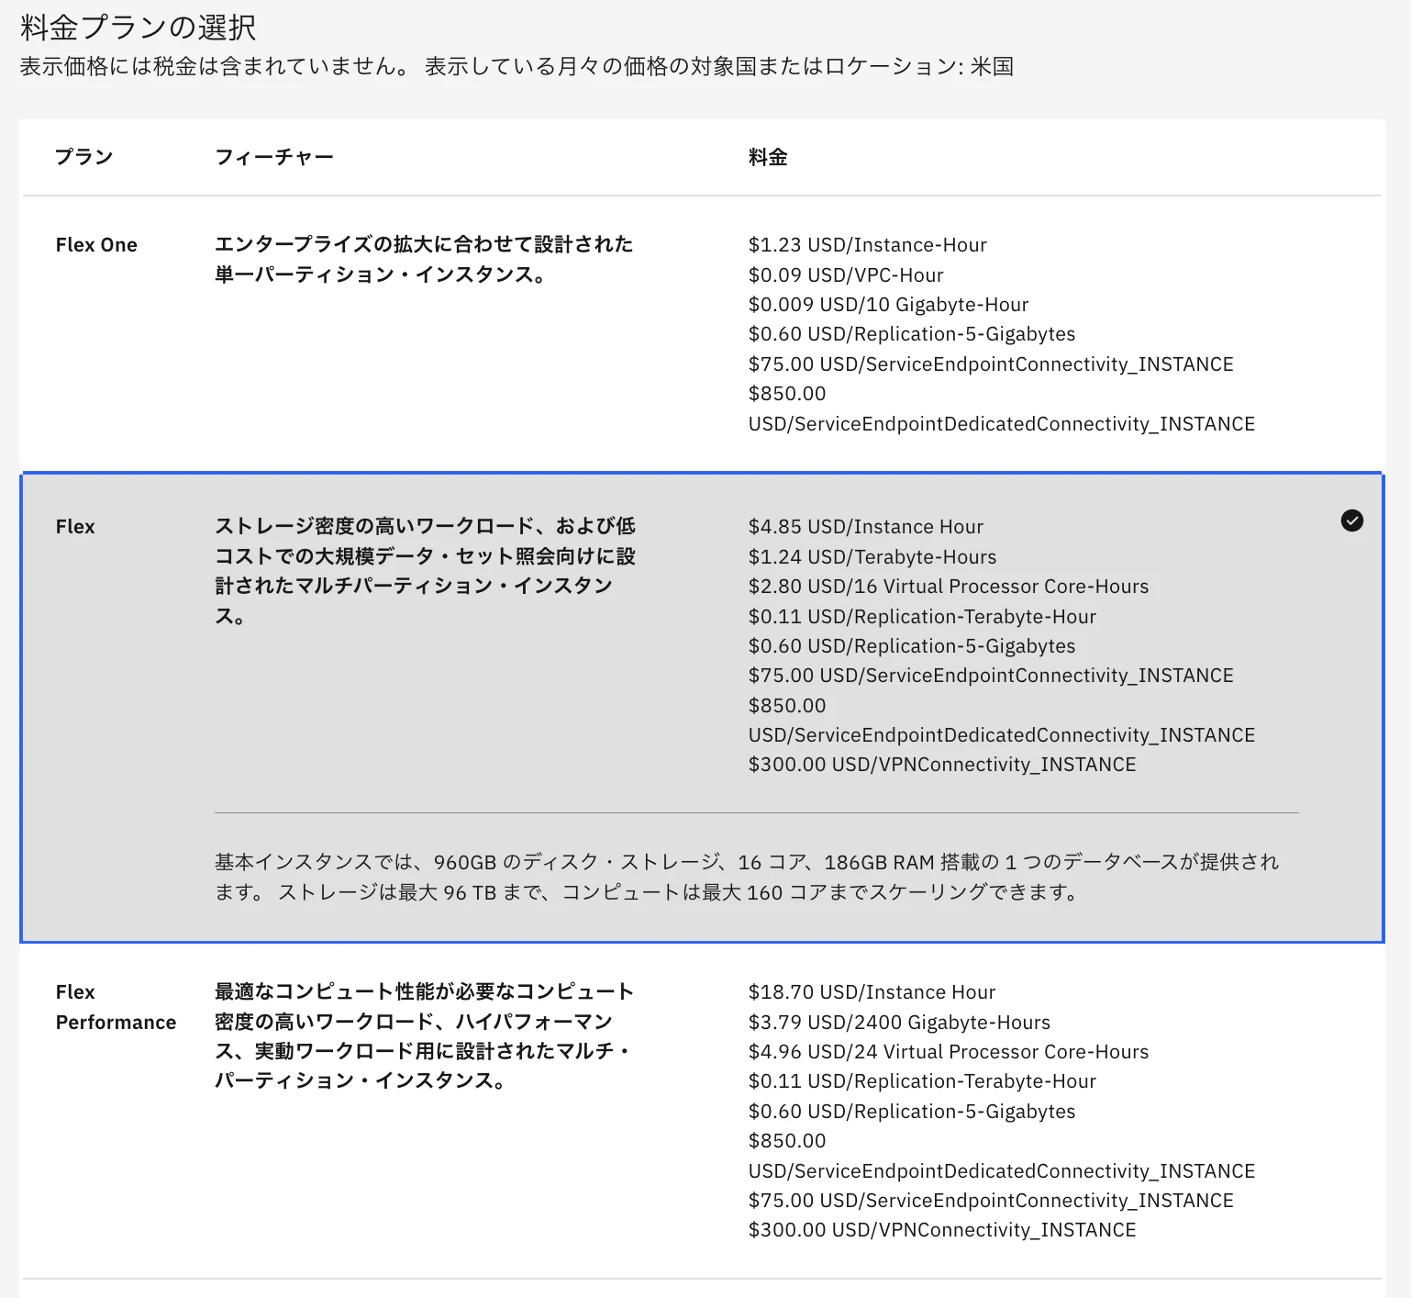This screenshot has width=1411, height=1298.
Task: Click Flex Performance $75.00 ServiceEndpointConnectivity price
Action: click(991, 1201)
